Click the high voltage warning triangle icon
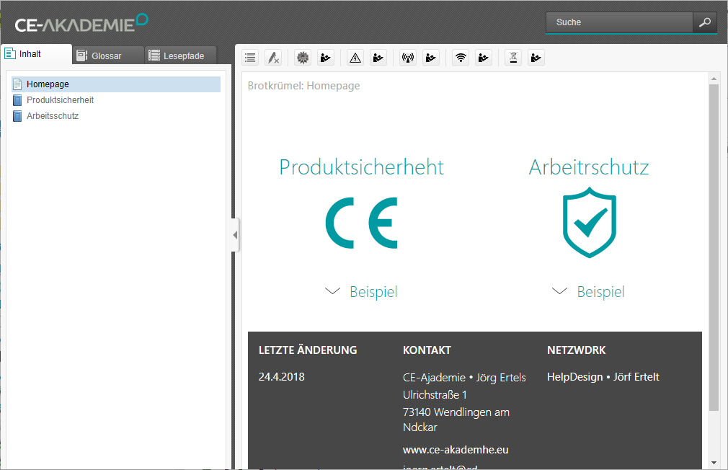The height and width of the screenshot is (470, 728). [355, 58]
